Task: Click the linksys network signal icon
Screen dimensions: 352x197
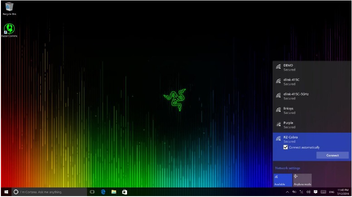Action: tap(279, 110)
